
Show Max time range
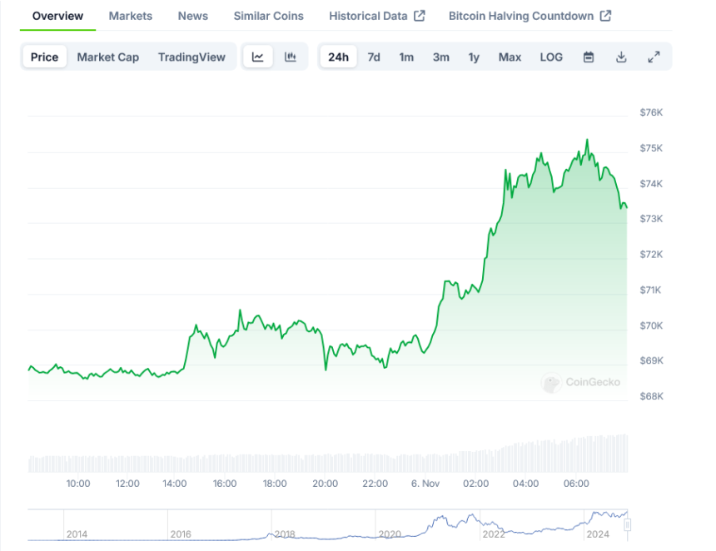point(510,57)
